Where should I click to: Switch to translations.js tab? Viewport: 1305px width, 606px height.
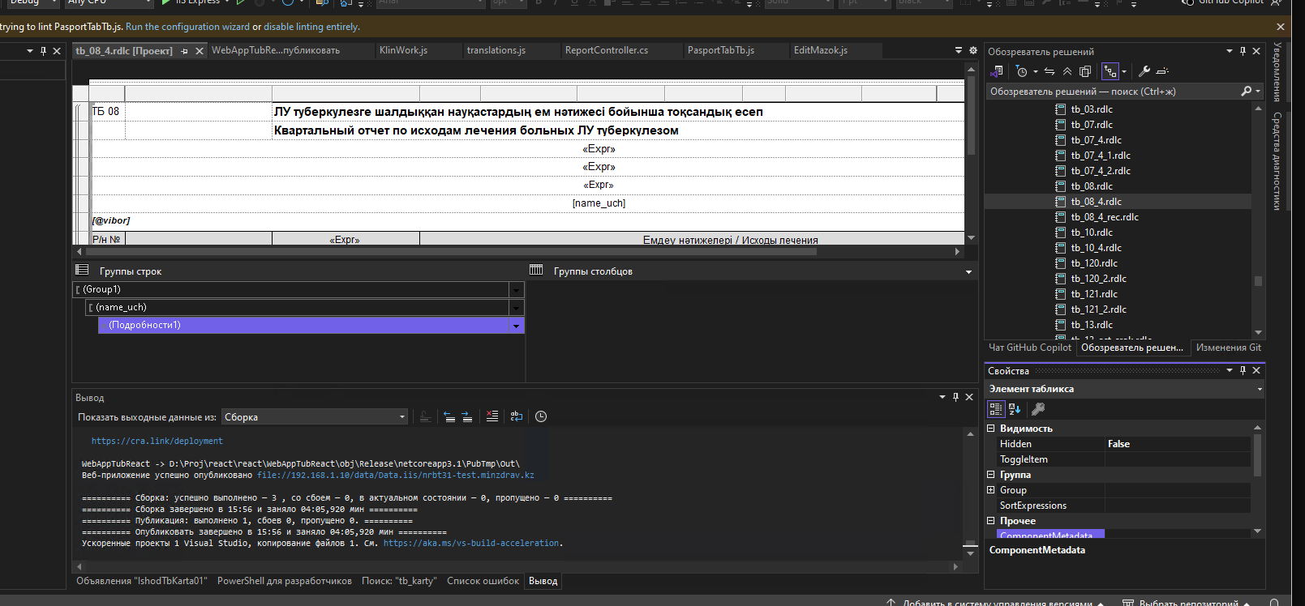coord(496,50)
